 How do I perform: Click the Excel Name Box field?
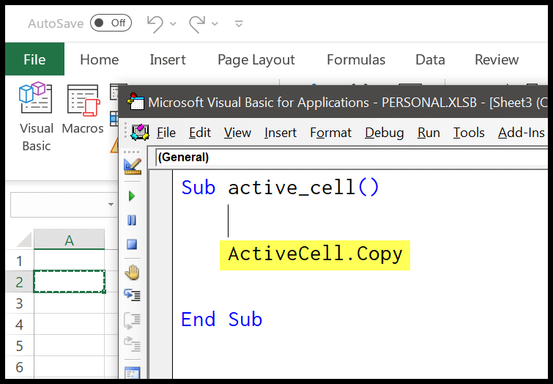click(58, 204)
